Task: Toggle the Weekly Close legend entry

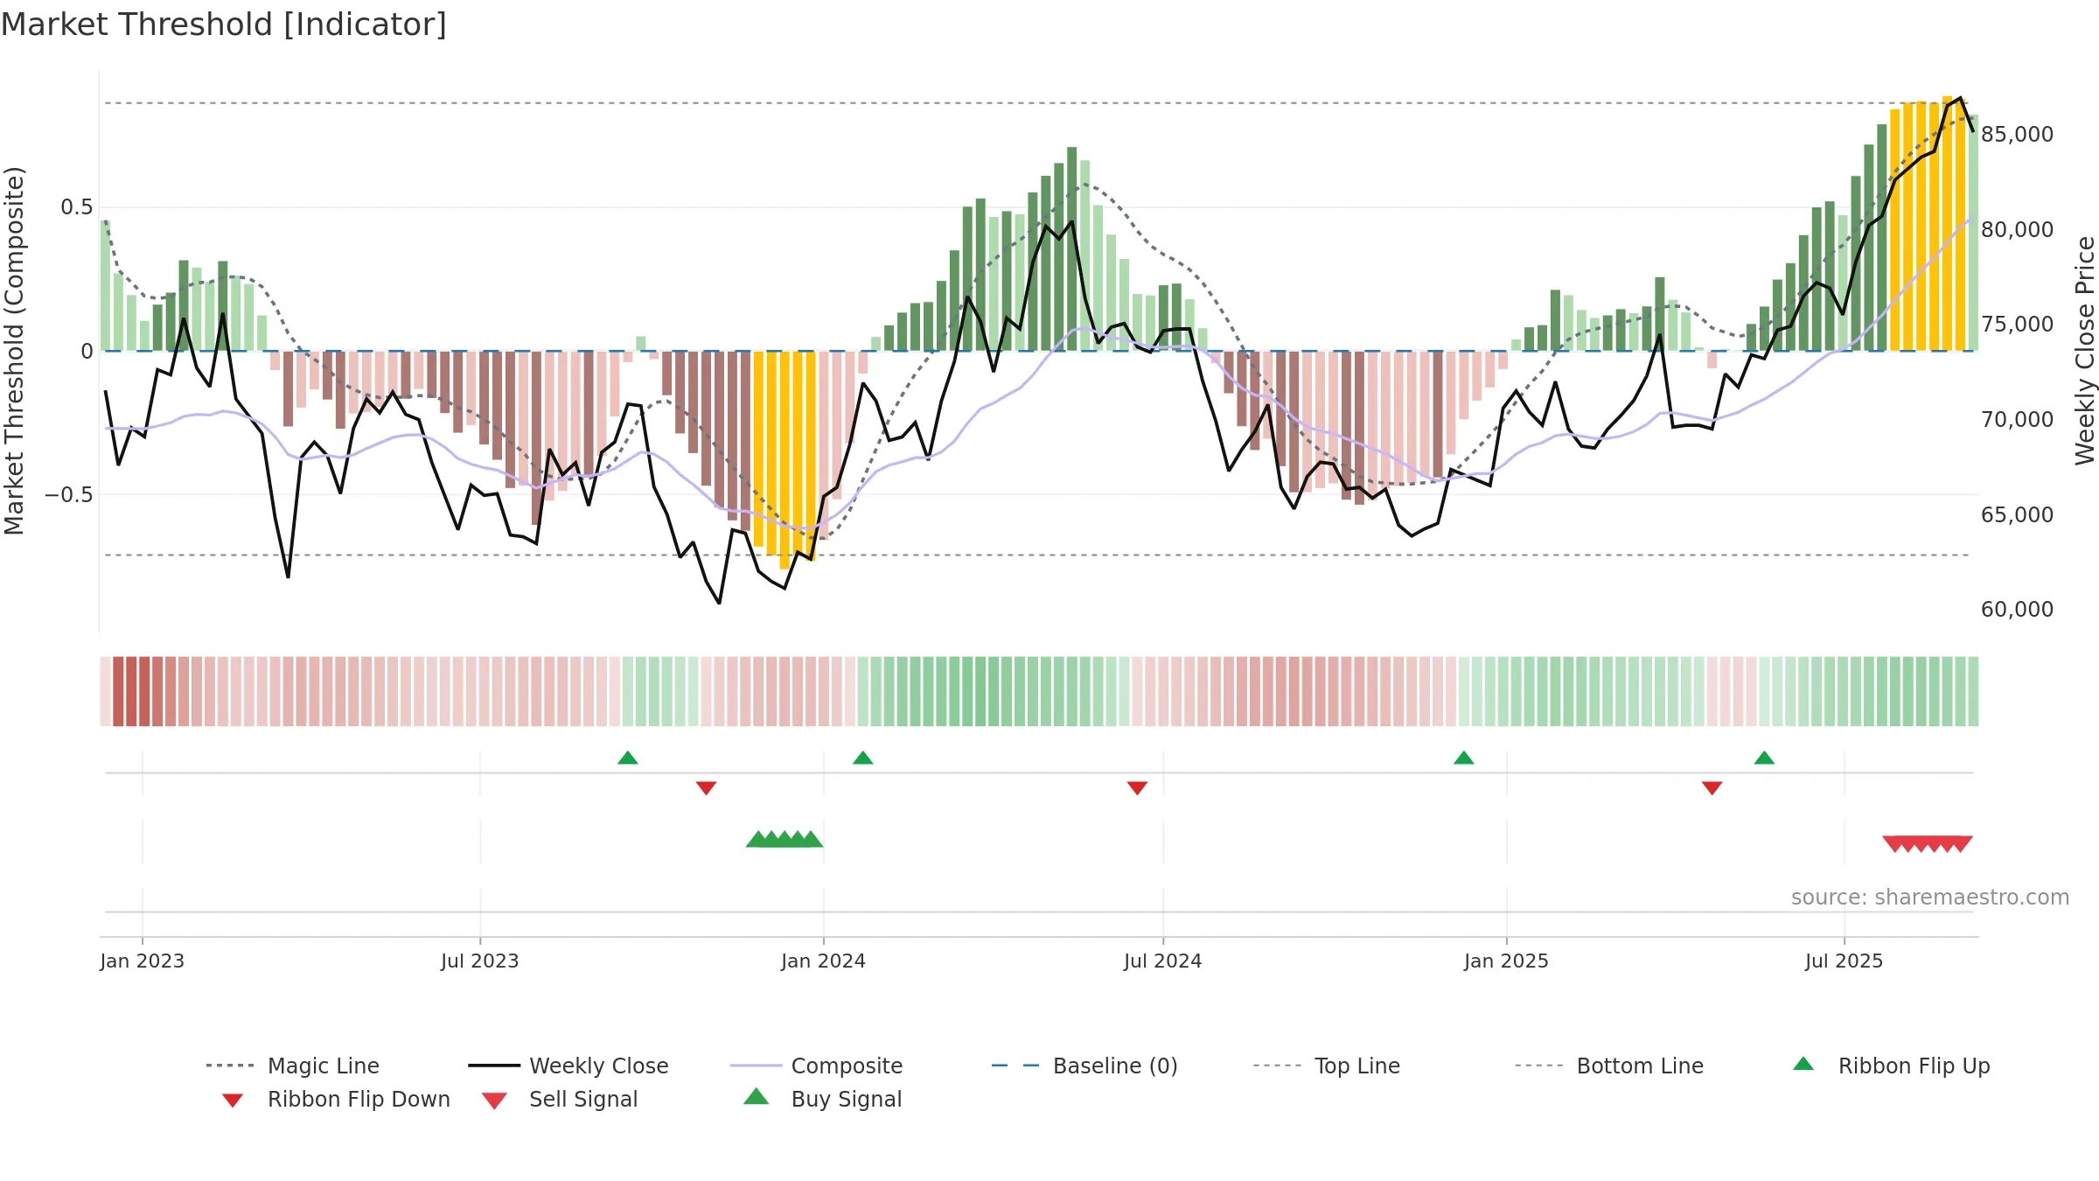Action: coord(568,1066)
